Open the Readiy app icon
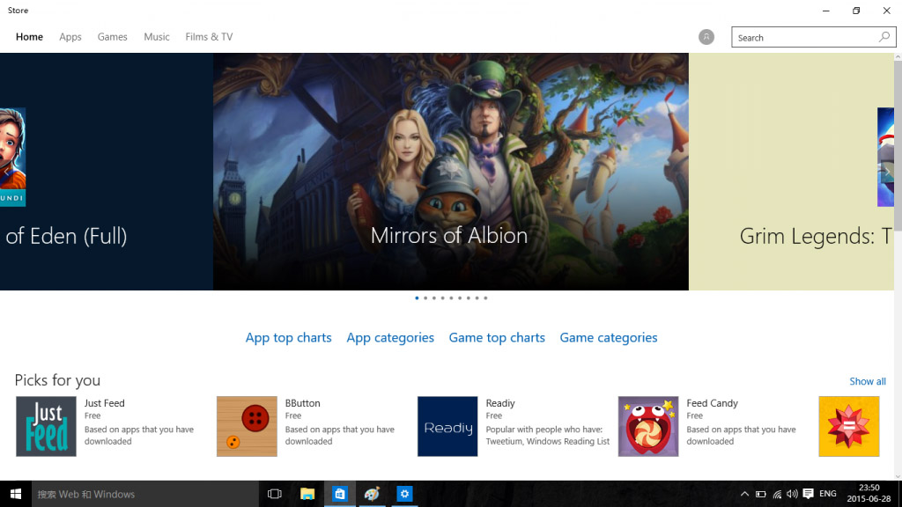 447,427
